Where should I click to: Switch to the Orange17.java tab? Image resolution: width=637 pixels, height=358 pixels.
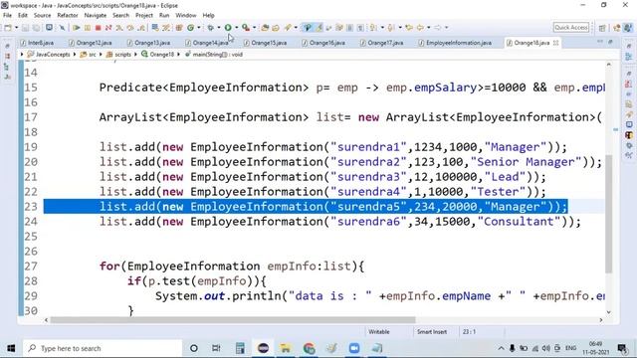click(x=382, y=43)
